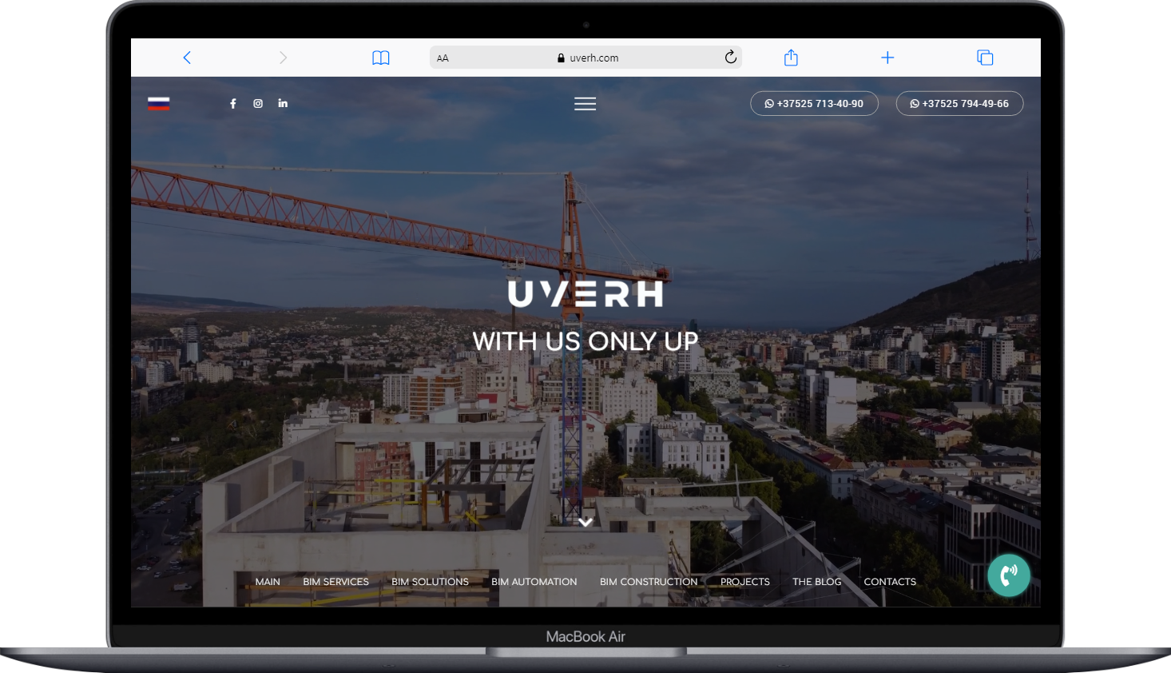Switch language via Russian flag icon
The height and width of the screenshot is (673, 1171).
pos(159,103)
